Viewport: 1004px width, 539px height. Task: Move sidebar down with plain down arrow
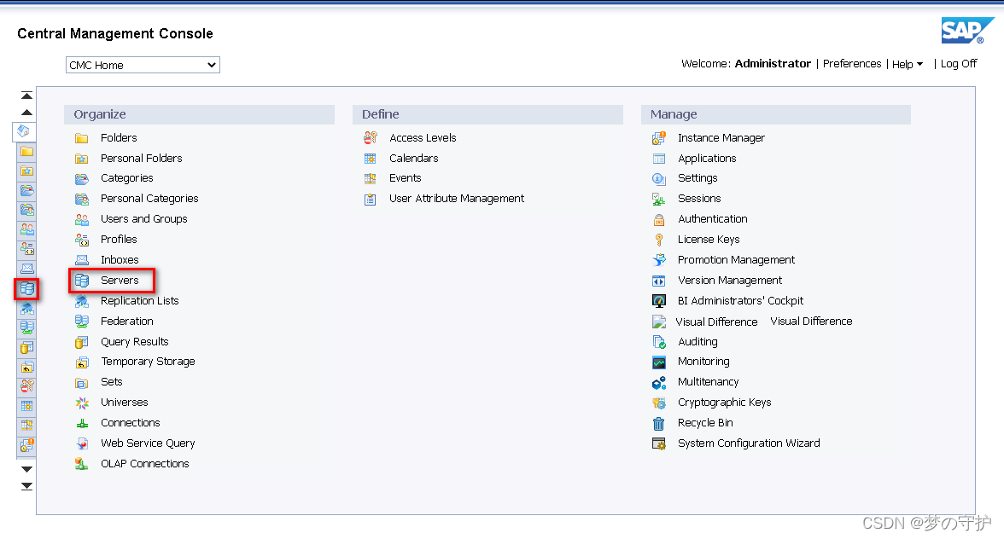[x=26, y=469]
